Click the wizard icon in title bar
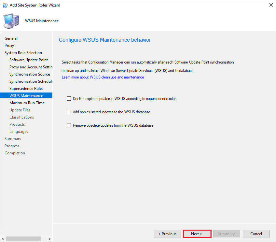 6,5
